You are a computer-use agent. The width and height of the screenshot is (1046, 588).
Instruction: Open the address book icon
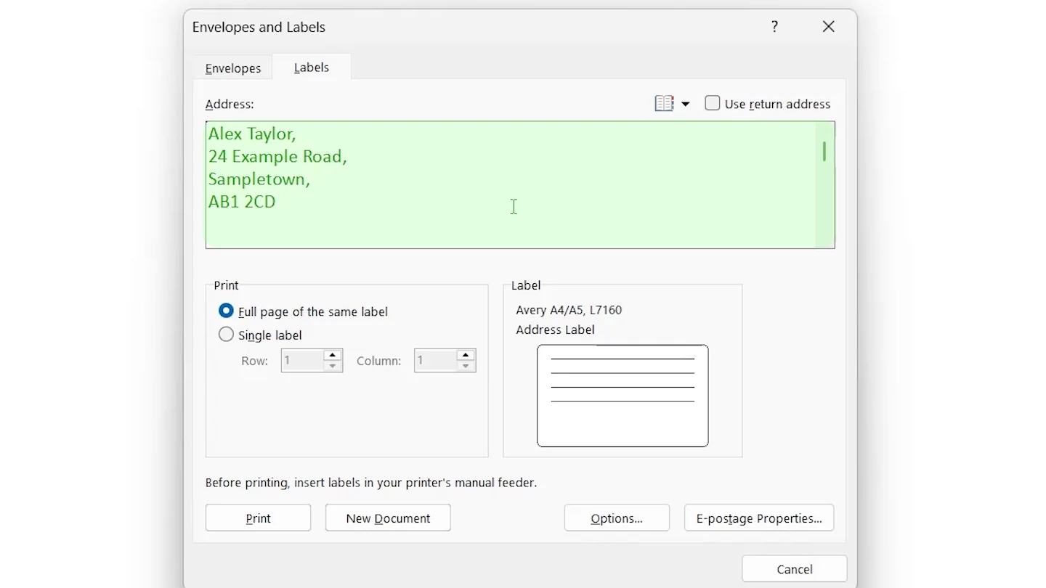click(664, 104)
